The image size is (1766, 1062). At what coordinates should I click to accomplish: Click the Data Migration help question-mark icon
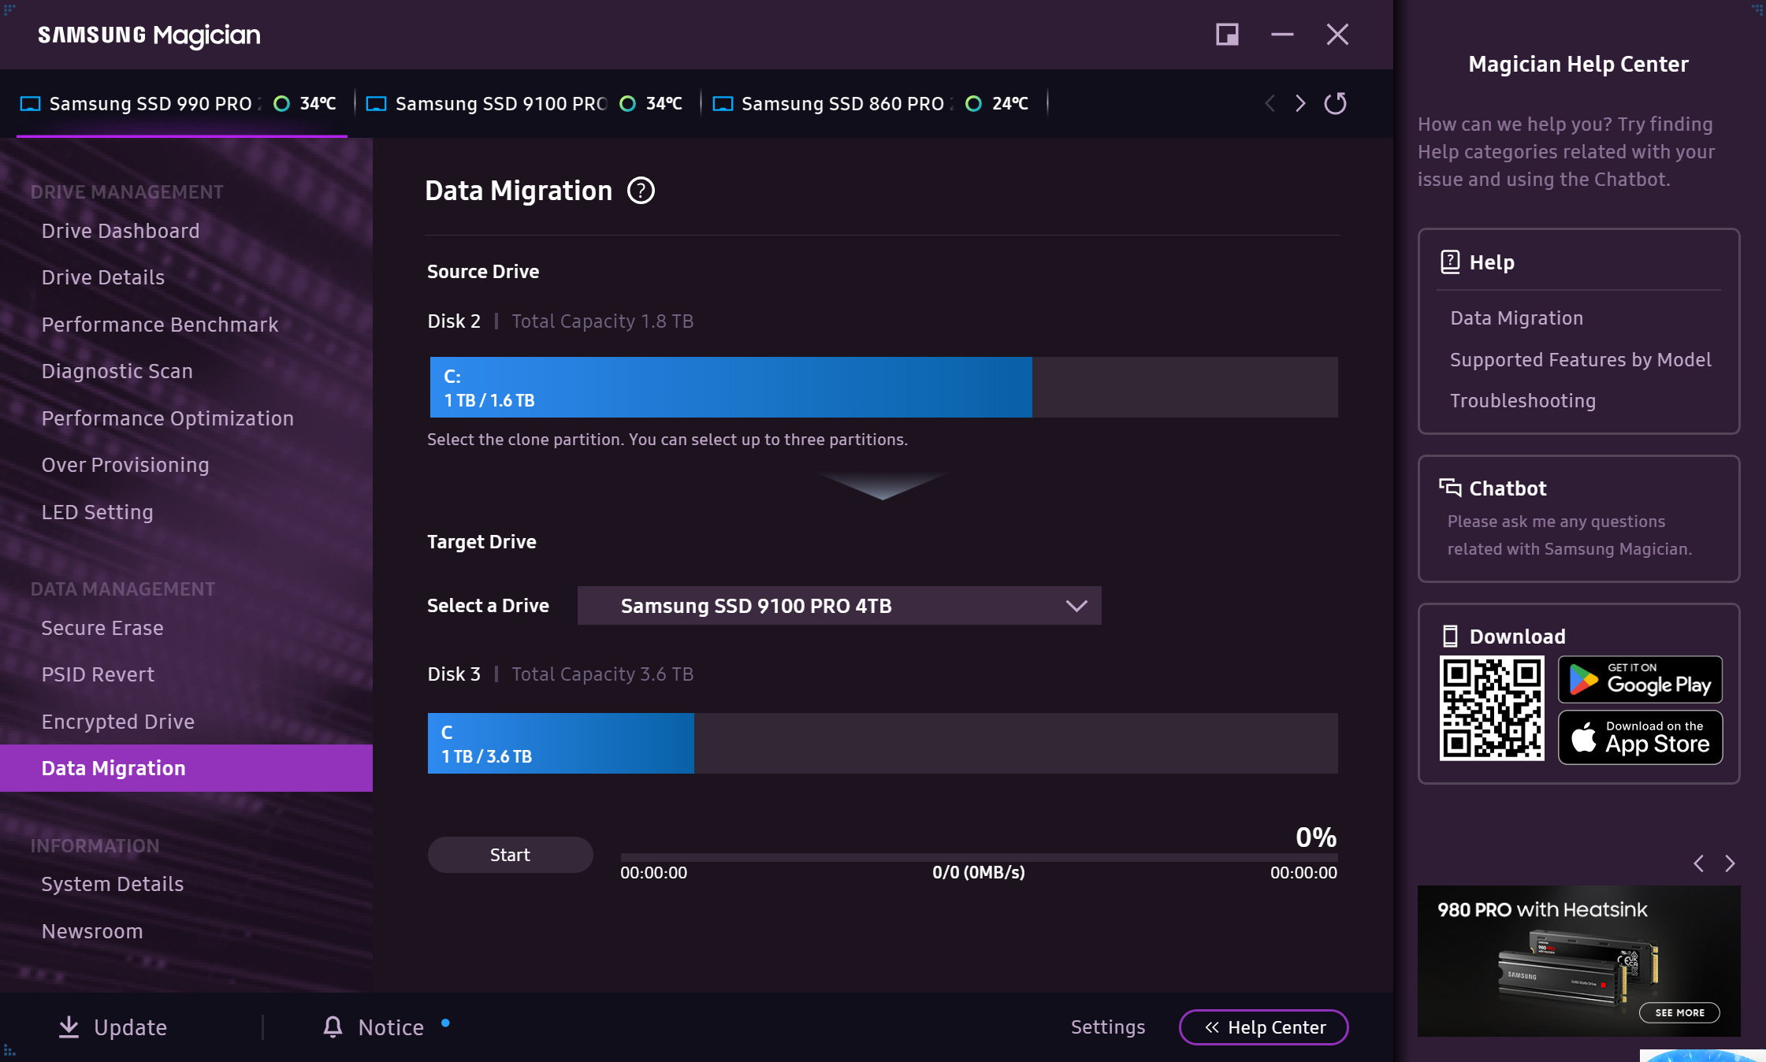pos(641,191)
